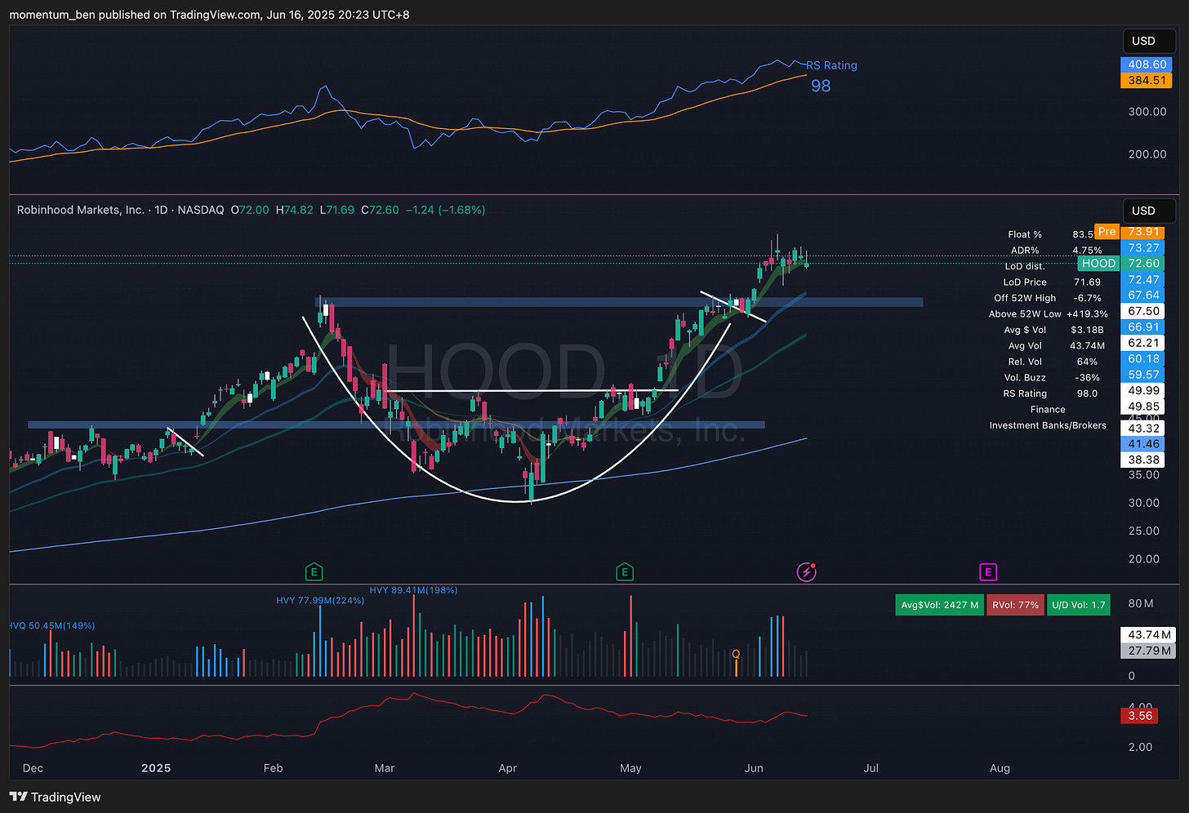The height and width of the screenshot is (813, 1189).
Task: Open the USD currency selector on RS pane
Action: tap(1149, 41)
